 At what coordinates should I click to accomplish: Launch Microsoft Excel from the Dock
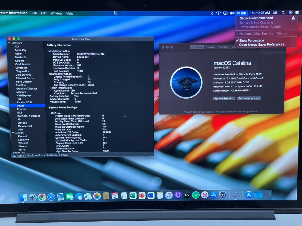pos(133,196)
